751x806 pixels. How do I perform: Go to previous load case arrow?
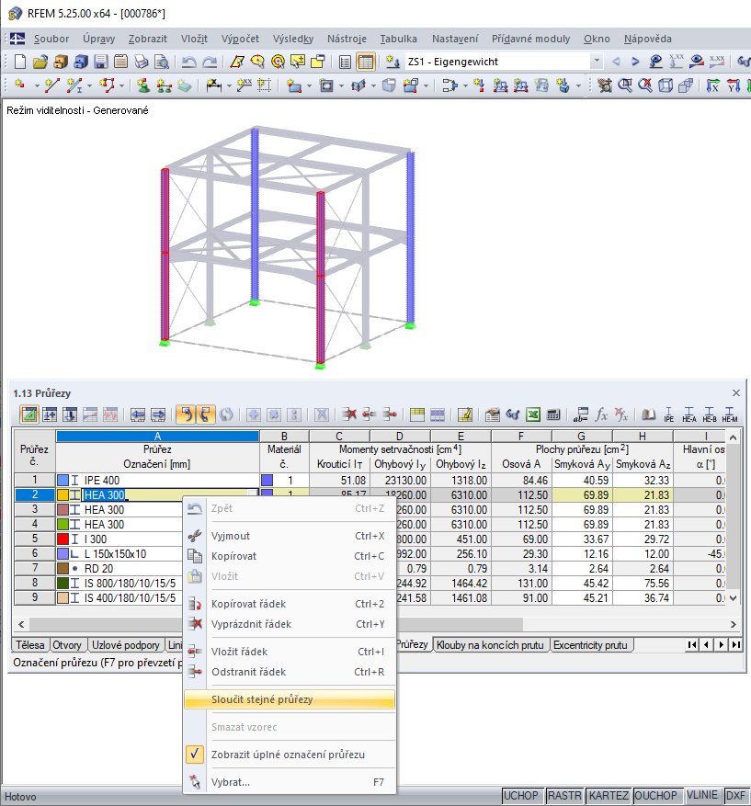click(x=616, y=62)
